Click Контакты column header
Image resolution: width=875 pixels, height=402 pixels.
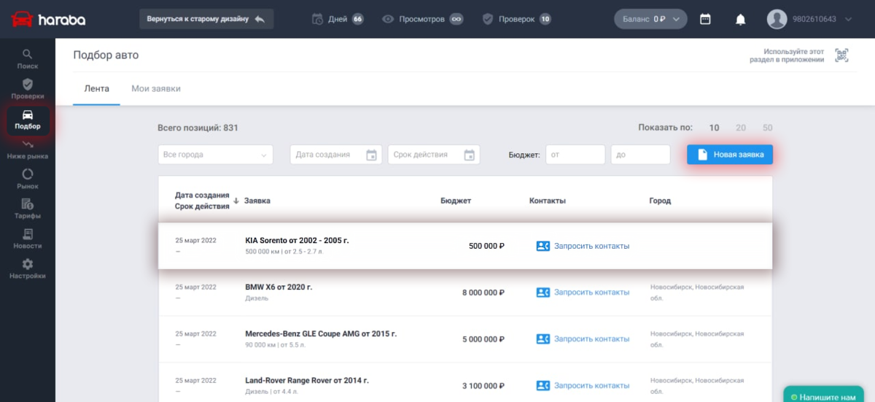[548, 201]
